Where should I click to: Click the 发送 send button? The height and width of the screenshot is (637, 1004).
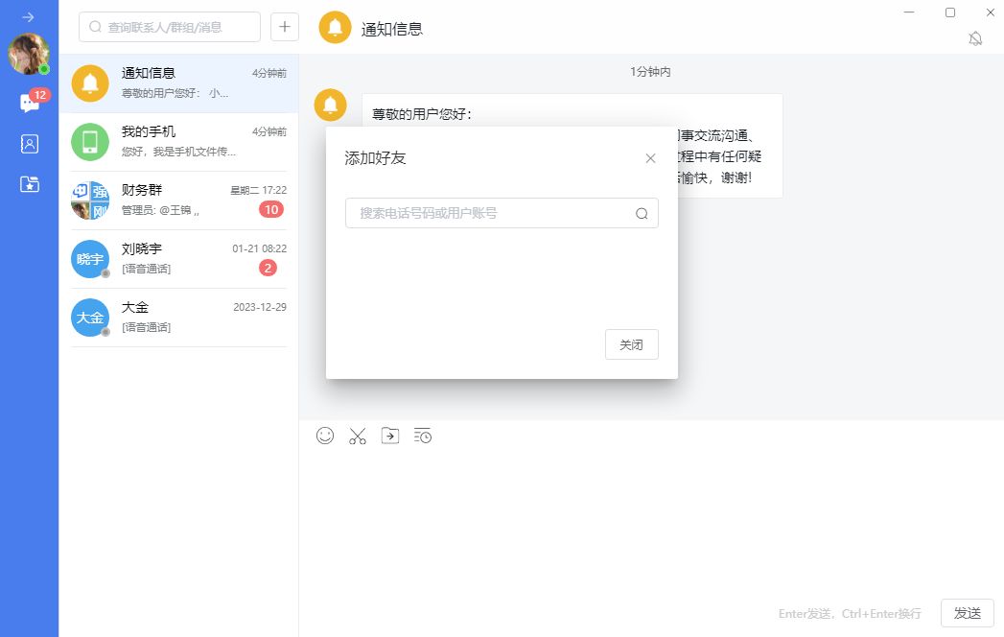tap(967, 613)
